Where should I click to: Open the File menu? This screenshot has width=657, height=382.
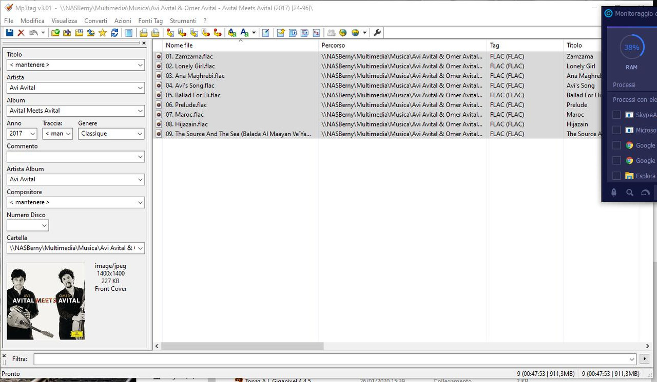[x=9, y=21]
